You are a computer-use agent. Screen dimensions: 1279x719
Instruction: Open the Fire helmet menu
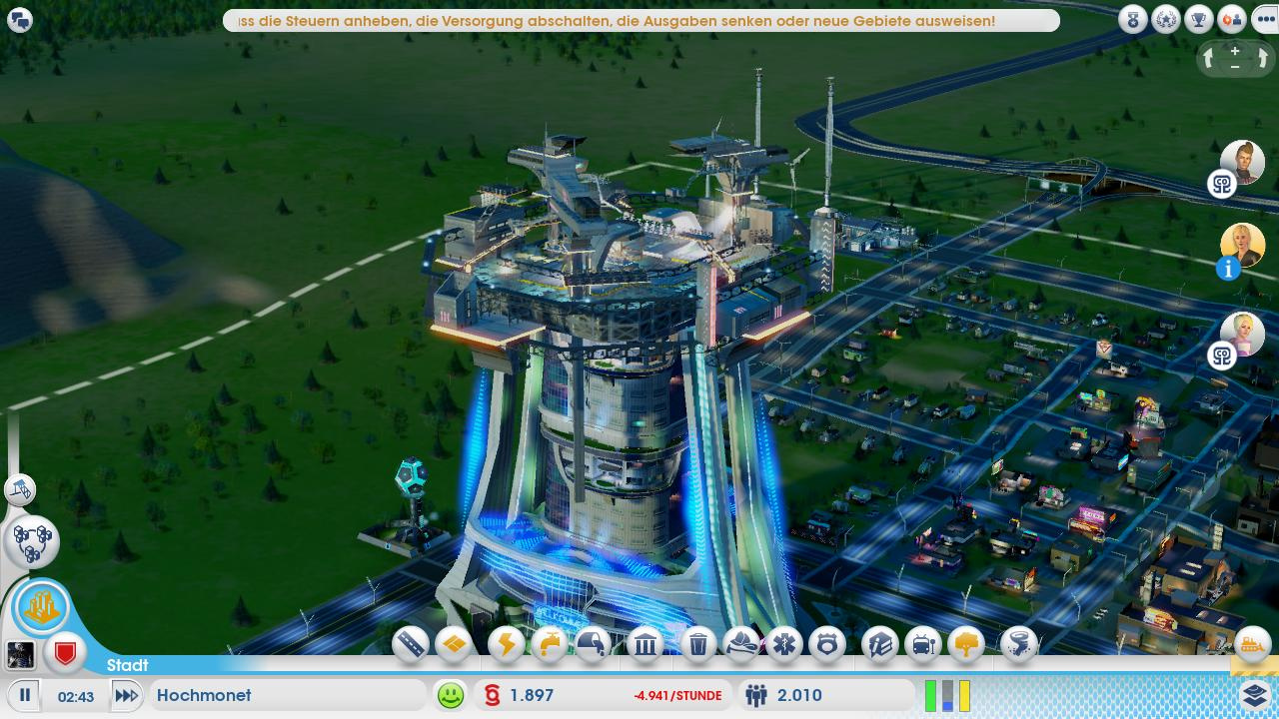point(740,644)
